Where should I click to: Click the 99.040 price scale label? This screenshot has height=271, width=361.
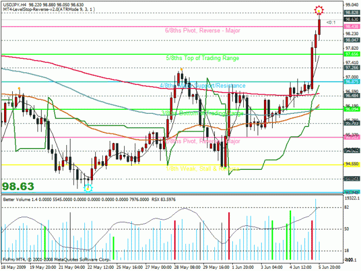click(352, 5)
